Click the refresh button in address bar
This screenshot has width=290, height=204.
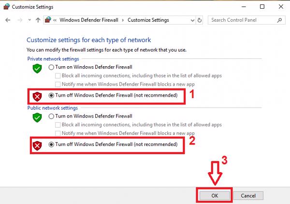click(200, 20)
